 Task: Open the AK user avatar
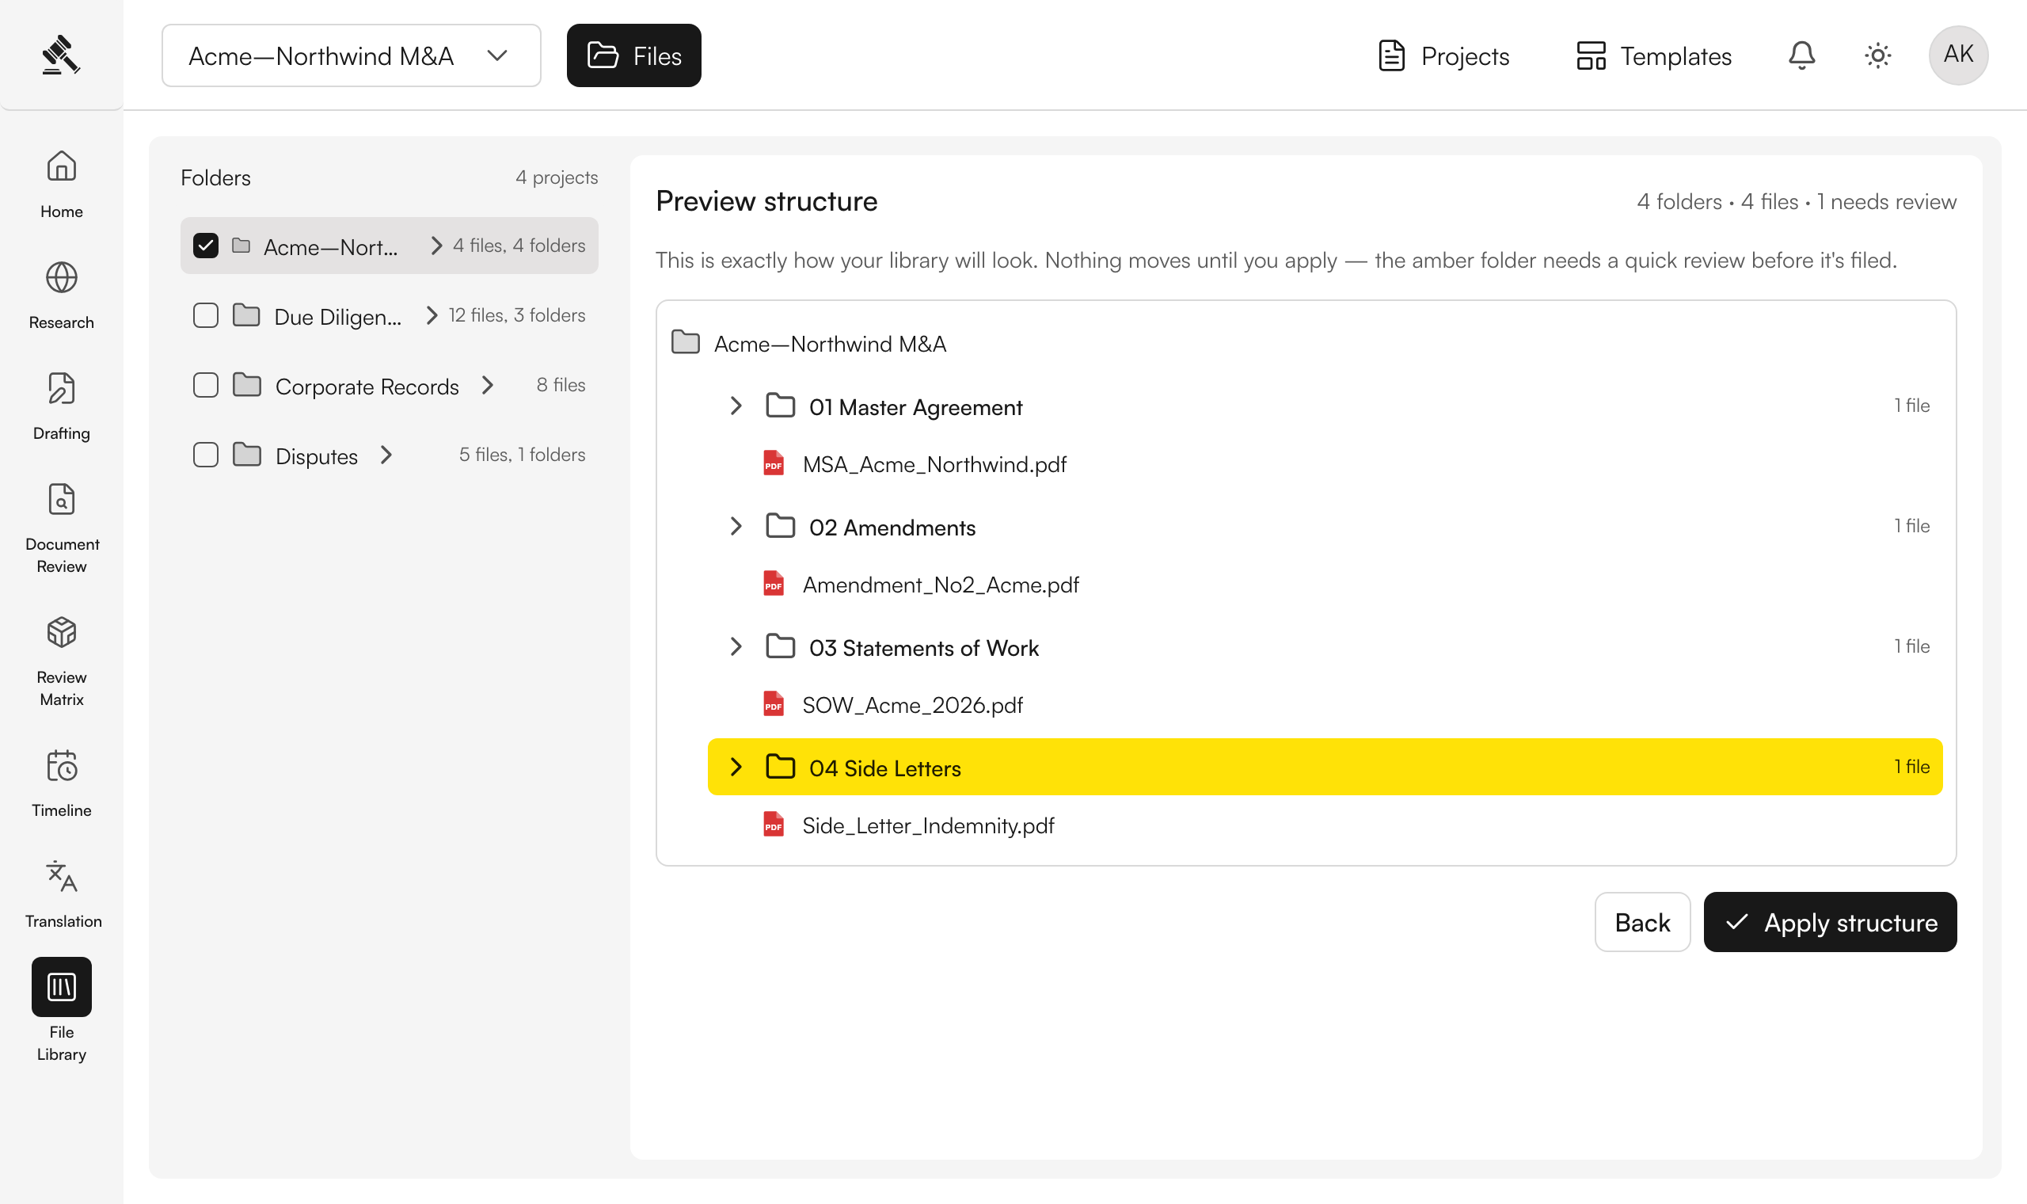pos(1958,55)
